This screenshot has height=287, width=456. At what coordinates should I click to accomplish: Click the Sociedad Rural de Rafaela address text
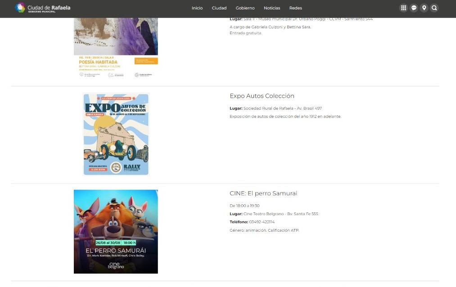(x=282, y=108)
